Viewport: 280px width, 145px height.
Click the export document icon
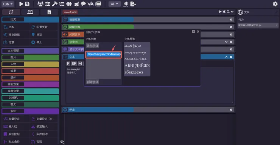(133, 4)
